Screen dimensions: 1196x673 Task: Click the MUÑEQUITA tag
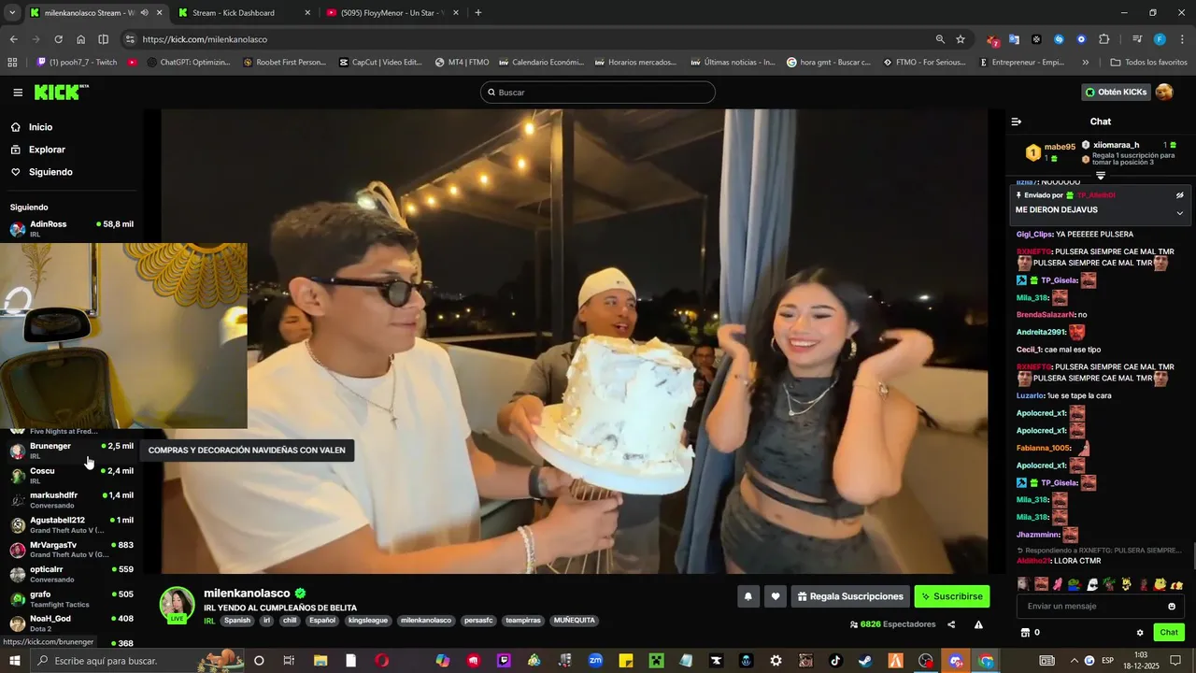click(574, 621)
